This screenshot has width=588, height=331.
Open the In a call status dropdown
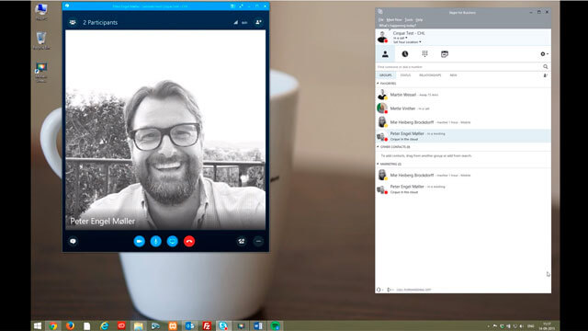(401, 38)
